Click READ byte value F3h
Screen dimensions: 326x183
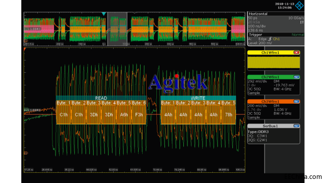pyautogui.click(x=139, y=115)
